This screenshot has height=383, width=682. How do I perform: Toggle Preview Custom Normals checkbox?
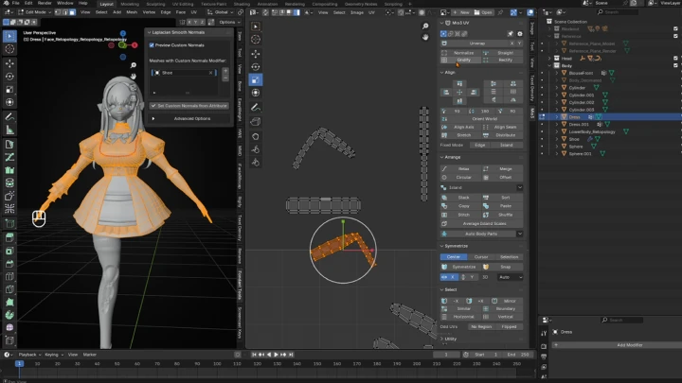click(x=152, y=45)
